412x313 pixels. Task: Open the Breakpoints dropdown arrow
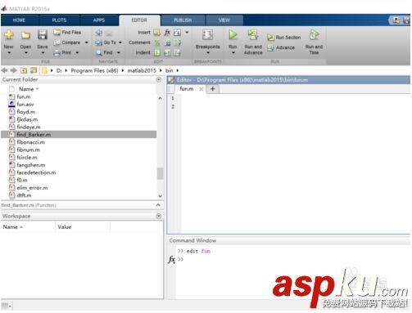pyautogui.click(x=208, y=53)
